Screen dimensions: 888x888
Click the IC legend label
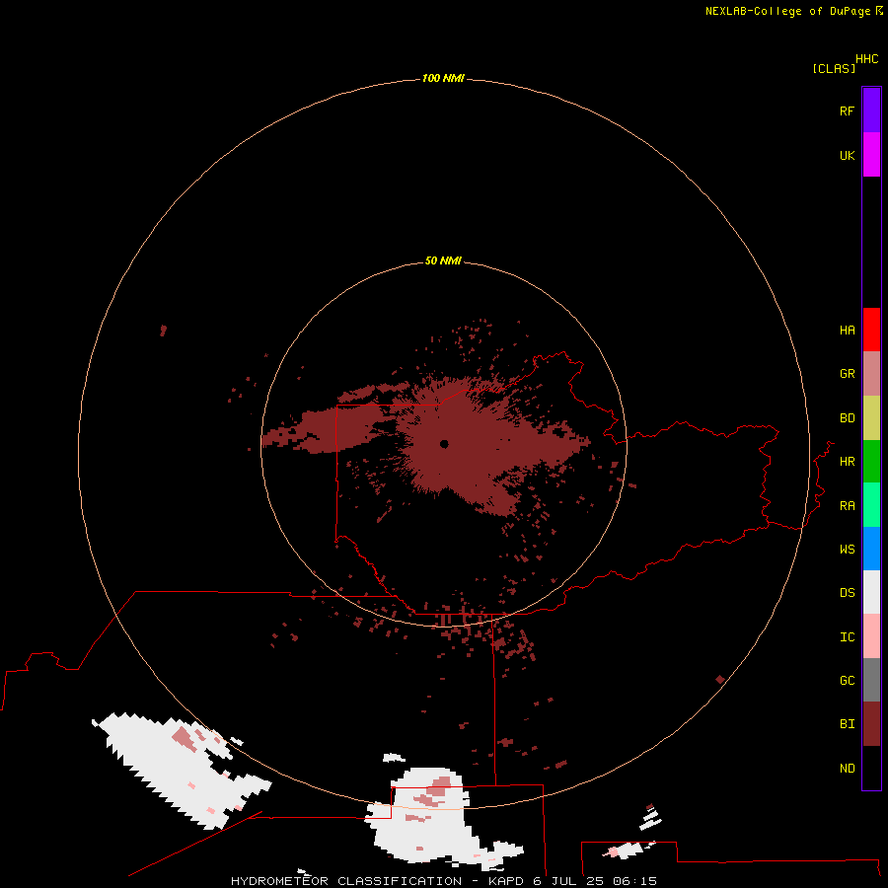[847, 637]
